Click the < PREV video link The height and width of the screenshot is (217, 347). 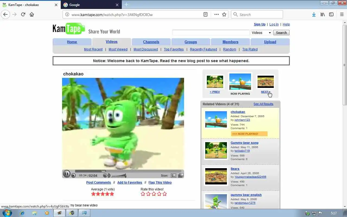[x=215, y=92]
